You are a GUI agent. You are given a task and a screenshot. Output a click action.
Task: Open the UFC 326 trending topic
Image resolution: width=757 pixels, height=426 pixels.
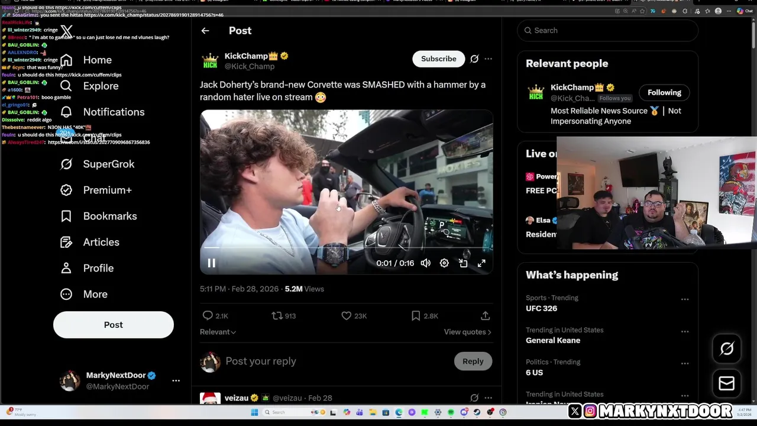coord(541,308)
